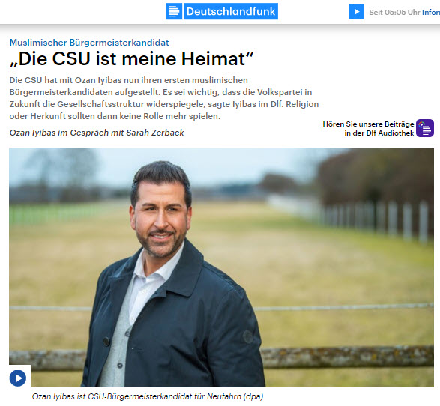The height and width of the screenshot is (406, 440).
Task: Click the 'Seit 05:05 Uhr' live label
Action: [x=394, y=12]
